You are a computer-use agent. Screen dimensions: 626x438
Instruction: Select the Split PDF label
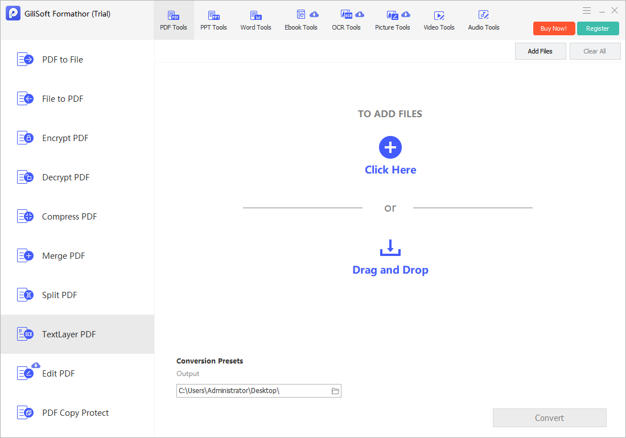[x=60, y=295]
